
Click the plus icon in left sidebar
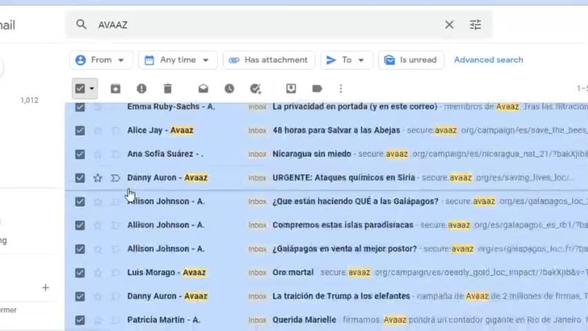pos(45,287)
